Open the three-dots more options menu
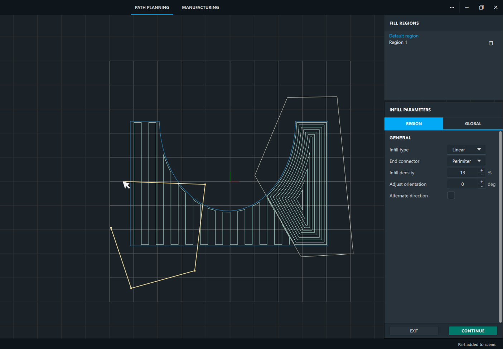The height and width of the screenshot is (349, 503). tap(452, 8)
